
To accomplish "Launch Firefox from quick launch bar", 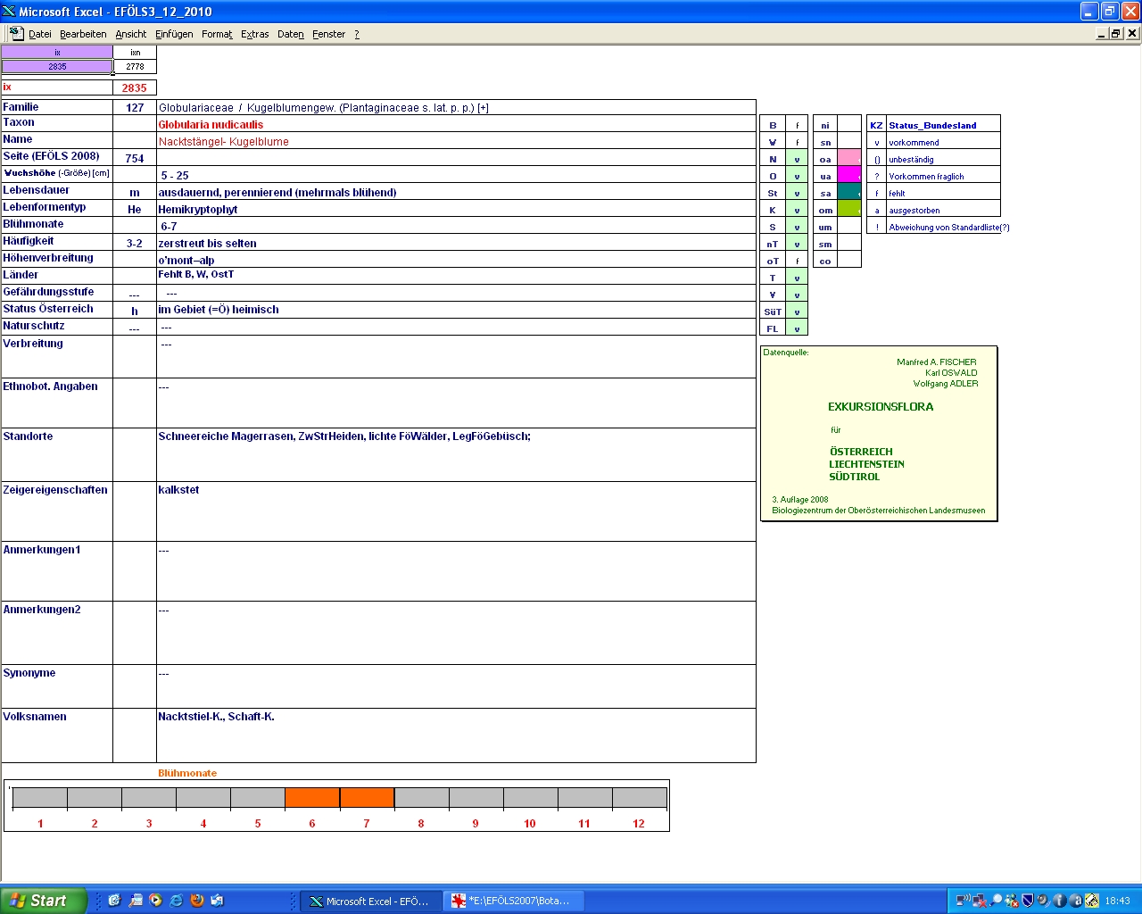I will (x=197, y=901).
